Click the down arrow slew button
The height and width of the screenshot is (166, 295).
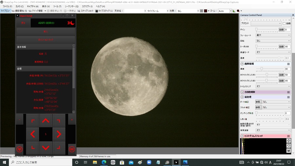click(x=46, y=148)
